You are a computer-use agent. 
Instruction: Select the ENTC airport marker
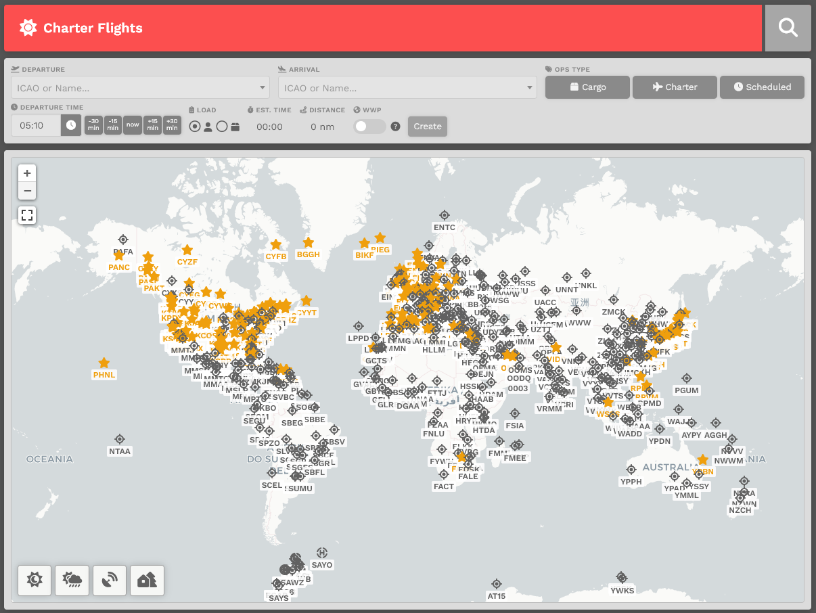pyautogui.click(x=445, y=215)
